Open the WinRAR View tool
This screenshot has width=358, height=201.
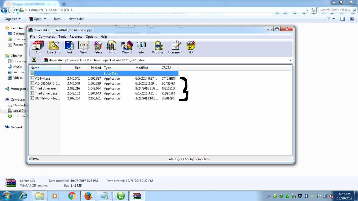point(84,47)
